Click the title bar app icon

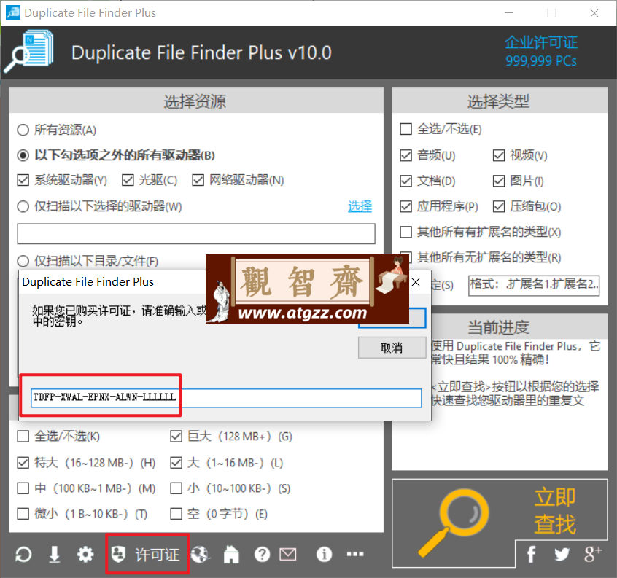[12, 12]
